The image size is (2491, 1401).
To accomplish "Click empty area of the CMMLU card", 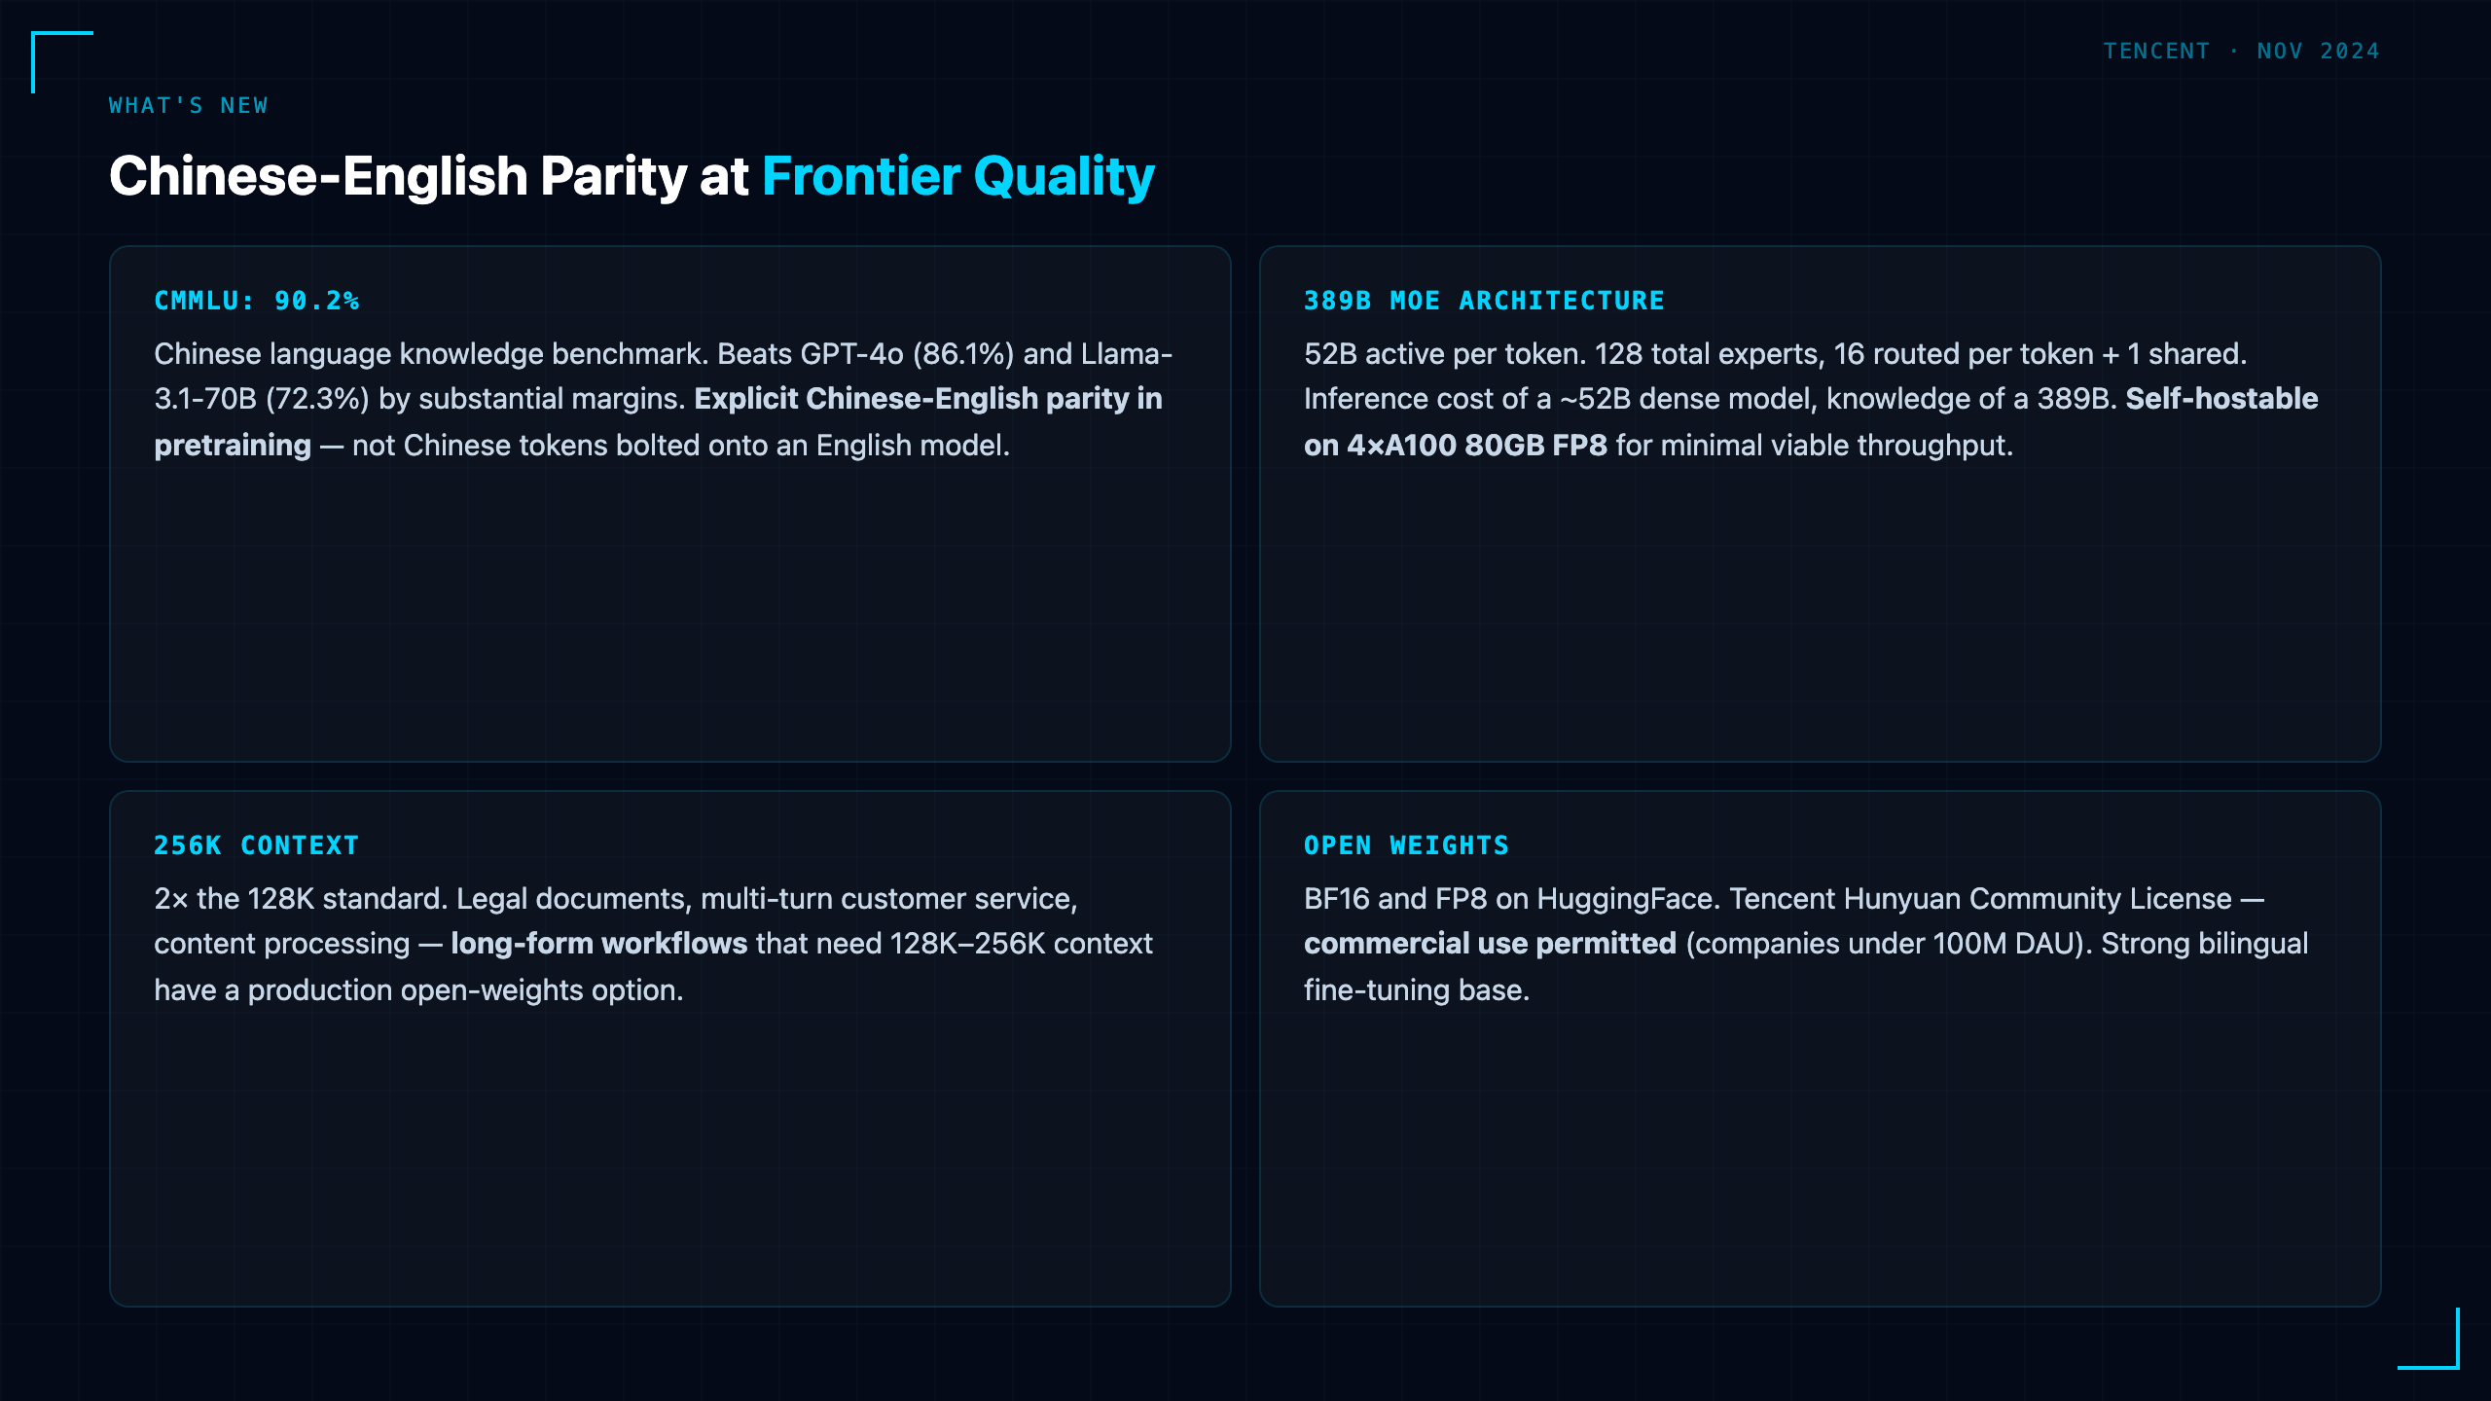I will (669, 613).
